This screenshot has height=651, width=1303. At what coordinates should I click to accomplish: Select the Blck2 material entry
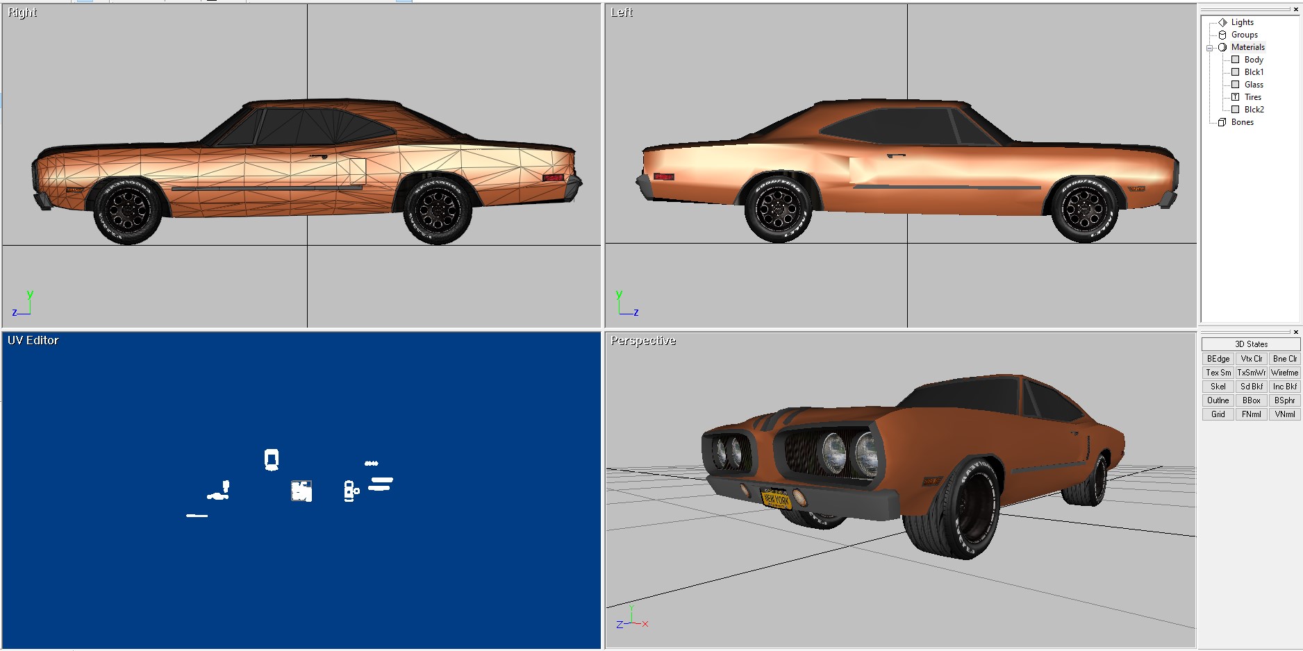[x=1254, y=110]
